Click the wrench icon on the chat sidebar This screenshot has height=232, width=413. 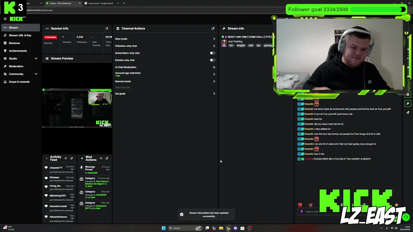click(408, 103)
